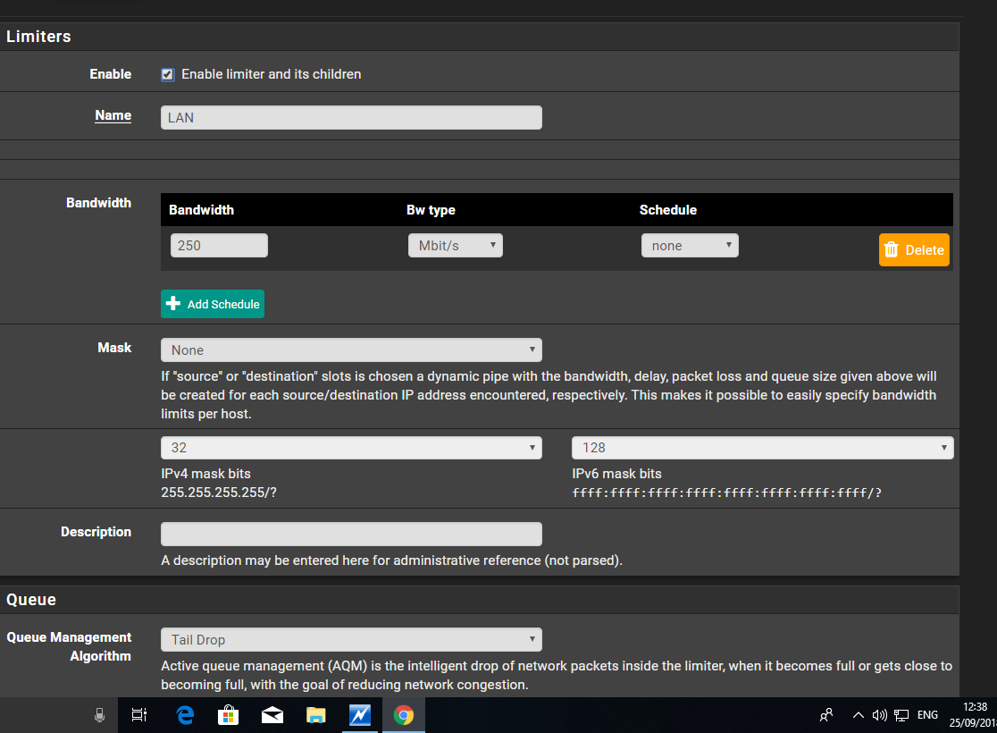
Task: Click the volume speaker tray icon
Action: click(x=879, y=715)
